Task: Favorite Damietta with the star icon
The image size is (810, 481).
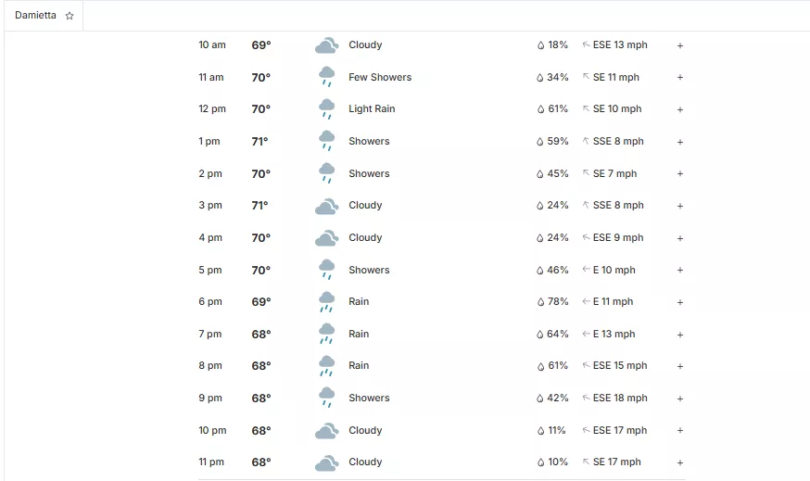Action: 70,16
